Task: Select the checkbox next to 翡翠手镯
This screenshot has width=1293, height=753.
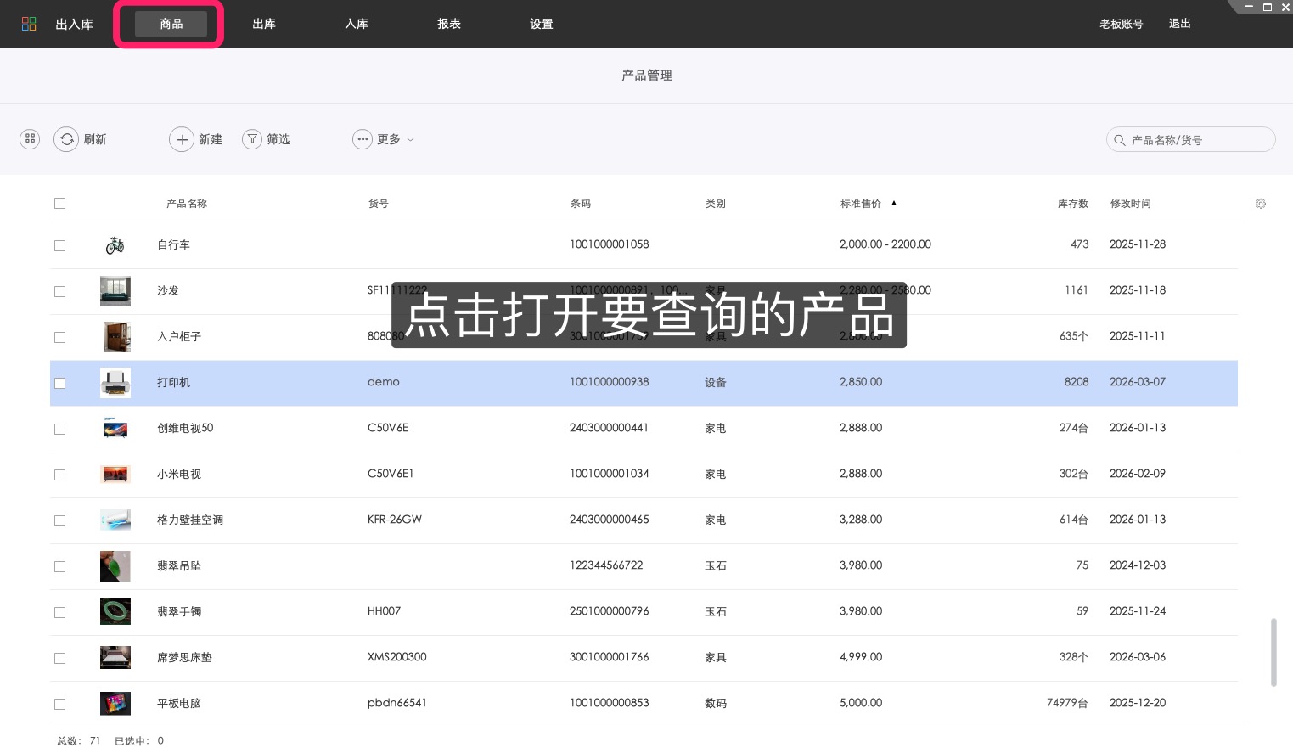Action: [59, 612]
